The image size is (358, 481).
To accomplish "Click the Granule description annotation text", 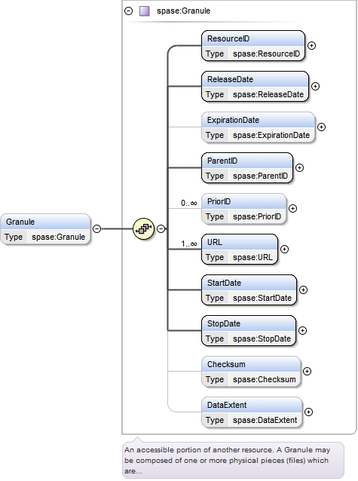I will (227, 460).
